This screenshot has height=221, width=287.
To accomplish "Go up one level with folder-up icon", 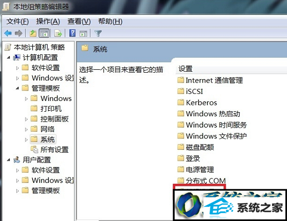I will coord(33,33).
